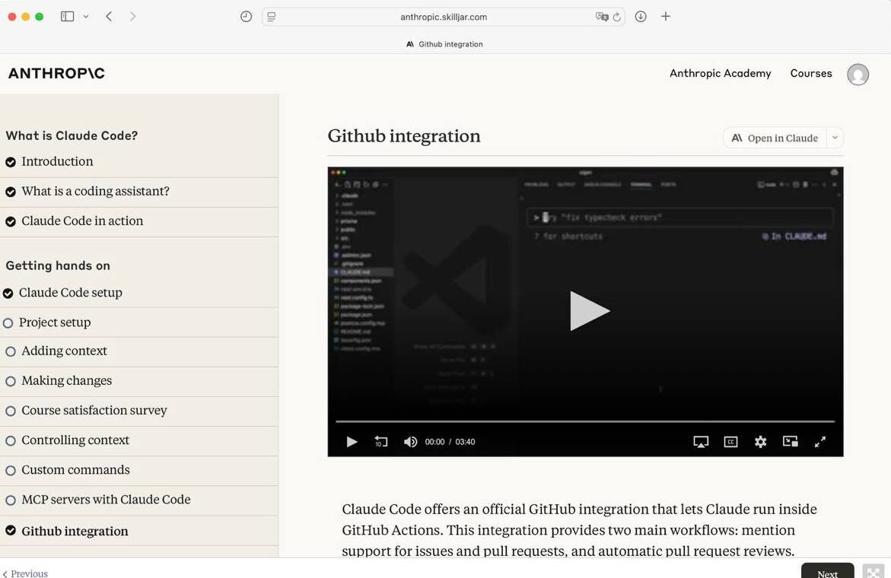Click the Getting hands on section heading
The height and width of the screenshot is (578, 891).
pos(58,265)
